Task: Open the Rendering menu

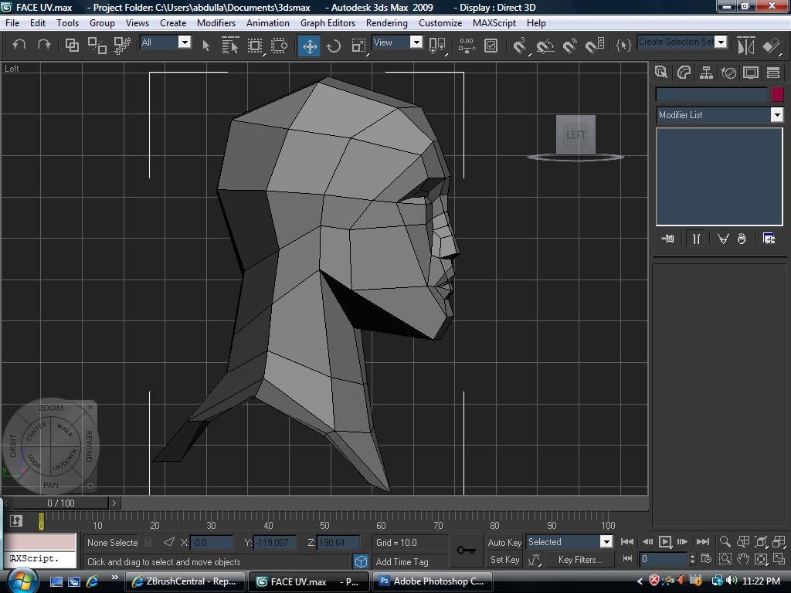Action: click(x=387, y=23)
